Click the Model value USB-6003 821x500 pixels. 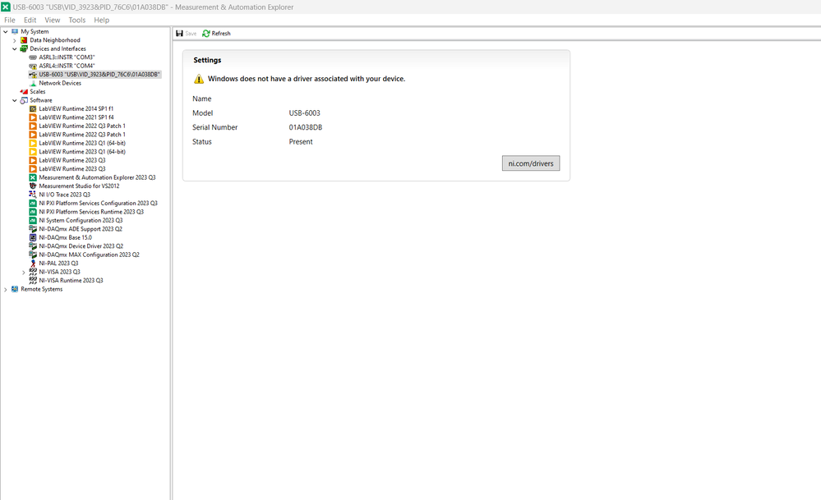click(x=304, y=113)
